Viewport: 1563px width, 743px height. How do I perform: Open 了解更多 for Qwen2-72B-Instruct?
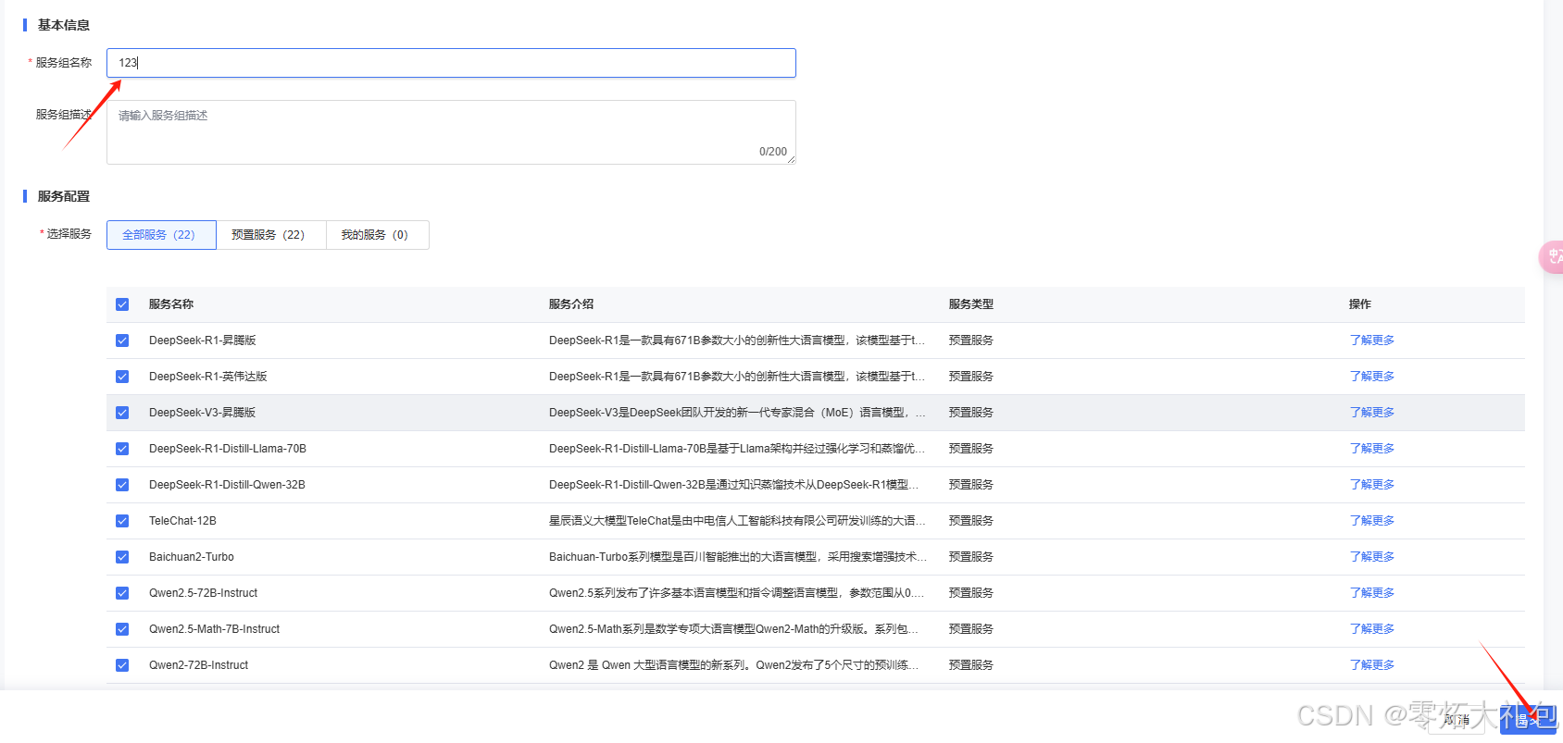pos(1371,665)
